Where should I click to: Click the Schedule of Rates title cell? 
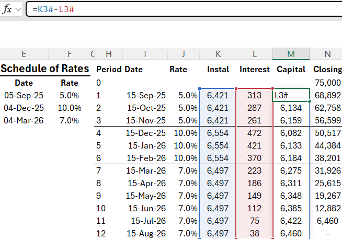pos(45,69)
